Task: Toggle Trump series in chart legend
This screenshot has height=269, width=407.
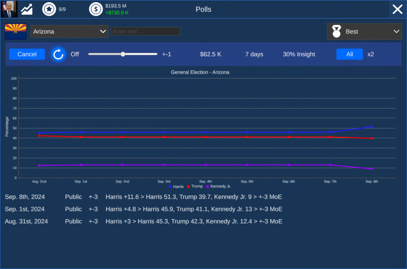Action: [195, 186]
